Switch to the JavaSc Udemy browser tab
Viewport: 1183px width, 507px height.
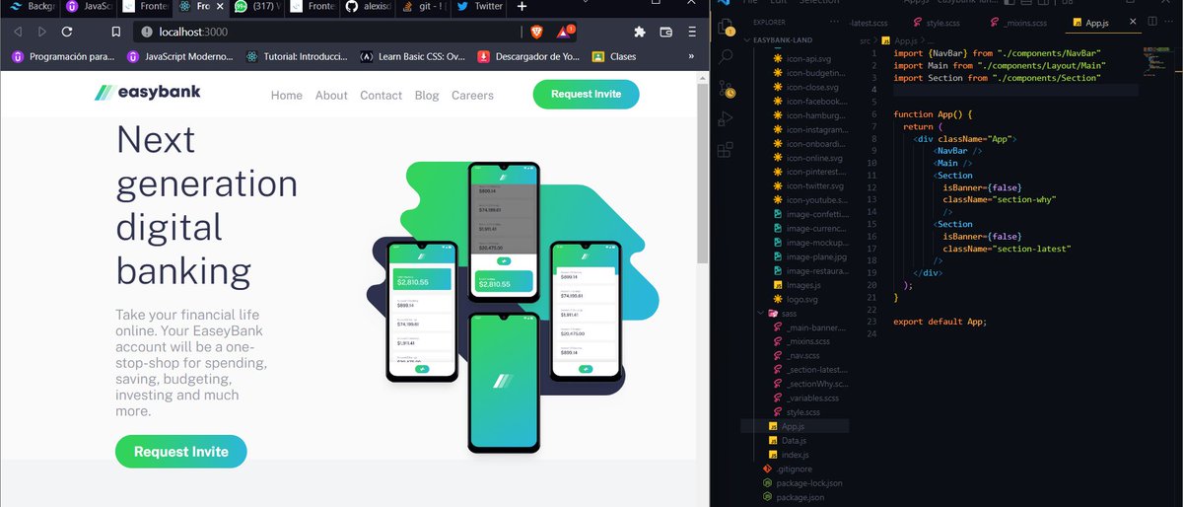pos(88,7)
